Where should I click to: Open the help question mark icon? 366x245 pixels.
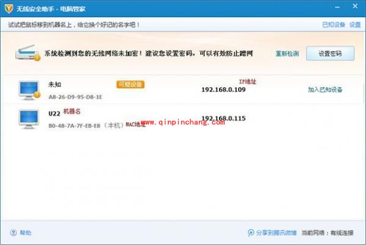pos(13,232)
